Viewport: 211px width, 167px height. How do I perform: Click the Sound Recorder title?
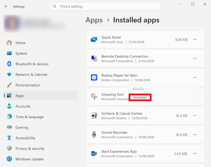[x=114, y=133]
